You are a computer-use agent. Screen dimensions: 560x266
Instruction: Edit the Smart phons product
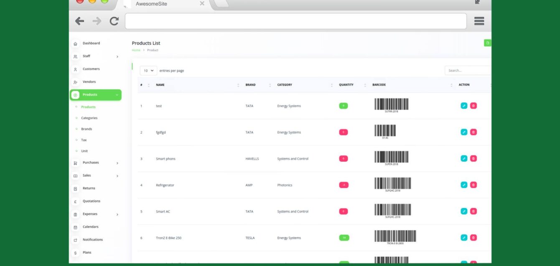463,158
